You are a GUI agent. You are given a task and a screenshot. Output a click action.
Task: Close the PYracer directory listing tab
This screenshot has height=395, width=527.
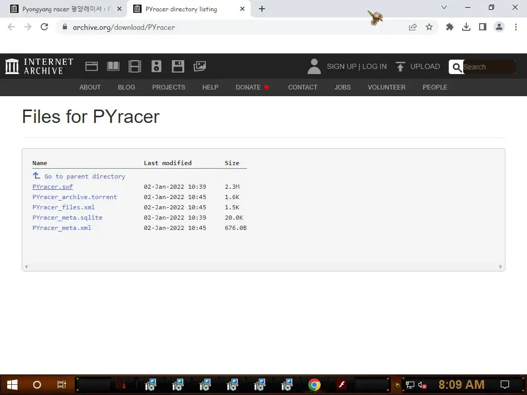[242, 9]
